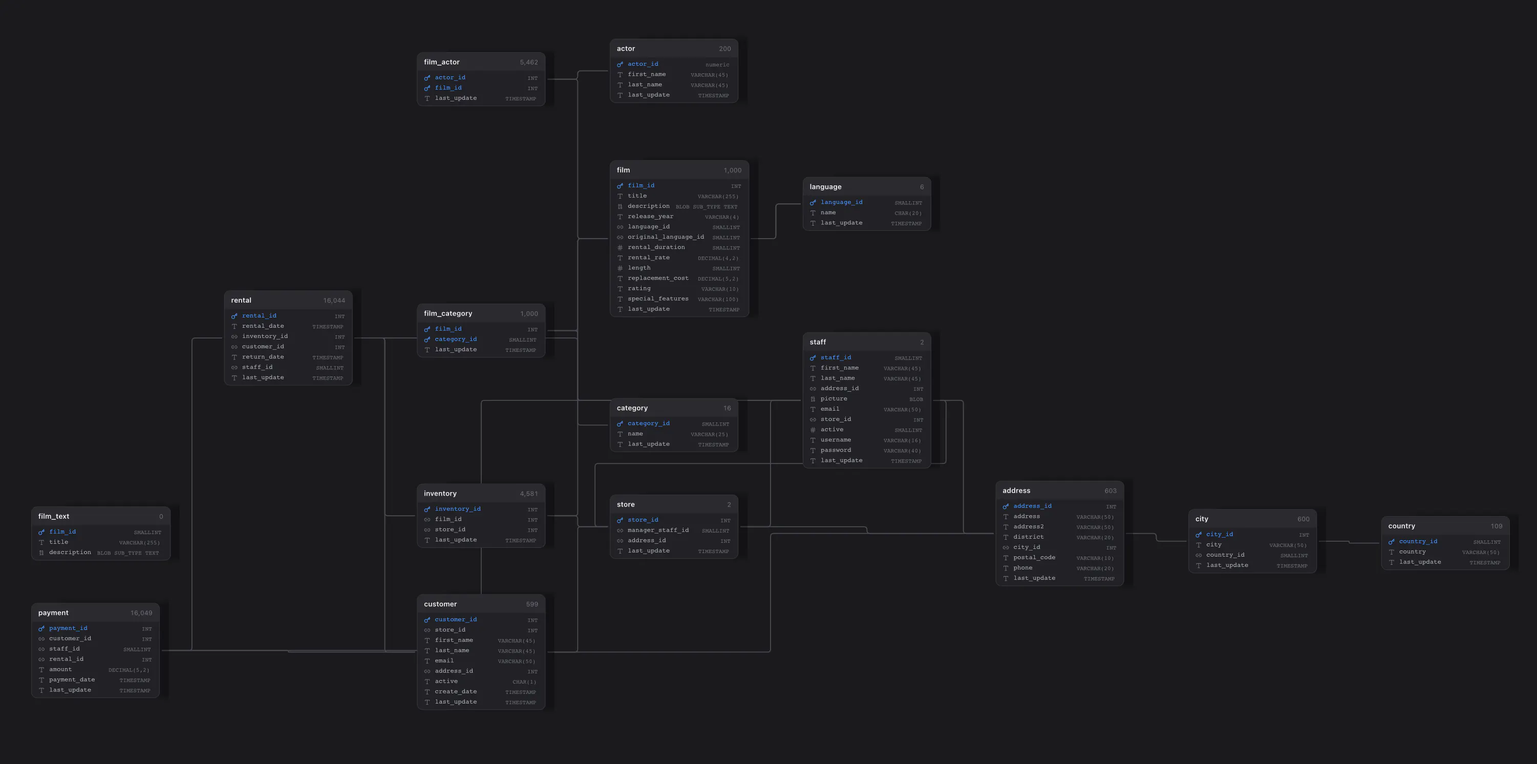Click the key icon beside customer_id in customer table
This screenshot has width=1537, height=764.
(x=427, y=620)
